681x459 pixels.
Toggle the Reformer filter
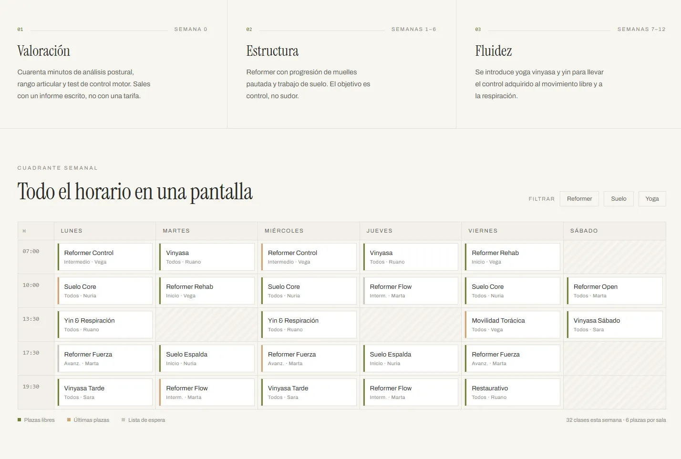(579, 199)
